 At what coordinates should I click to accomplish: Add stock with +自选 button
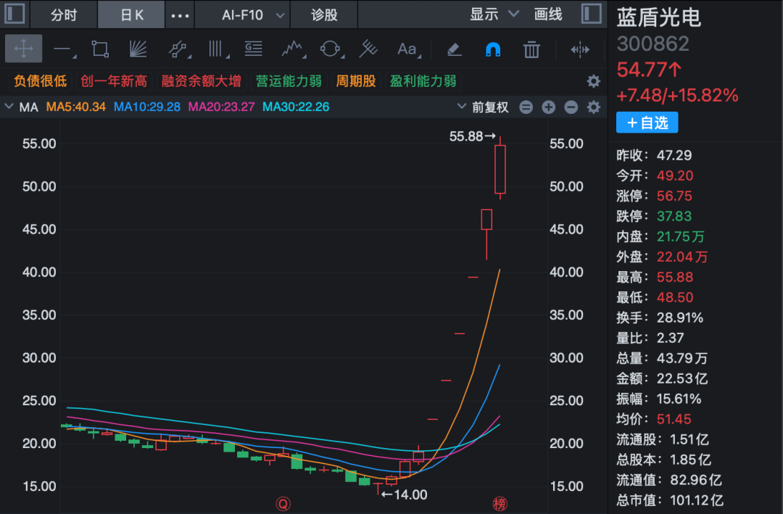[x=647, y=123]
